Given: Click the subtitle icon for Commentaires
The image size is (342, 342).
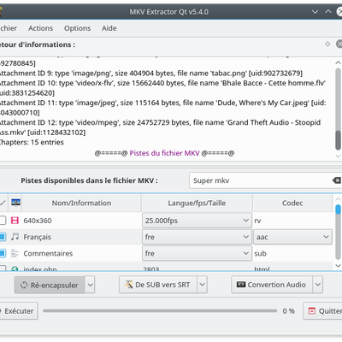Looking at the screenshot, I should point(15,253).
